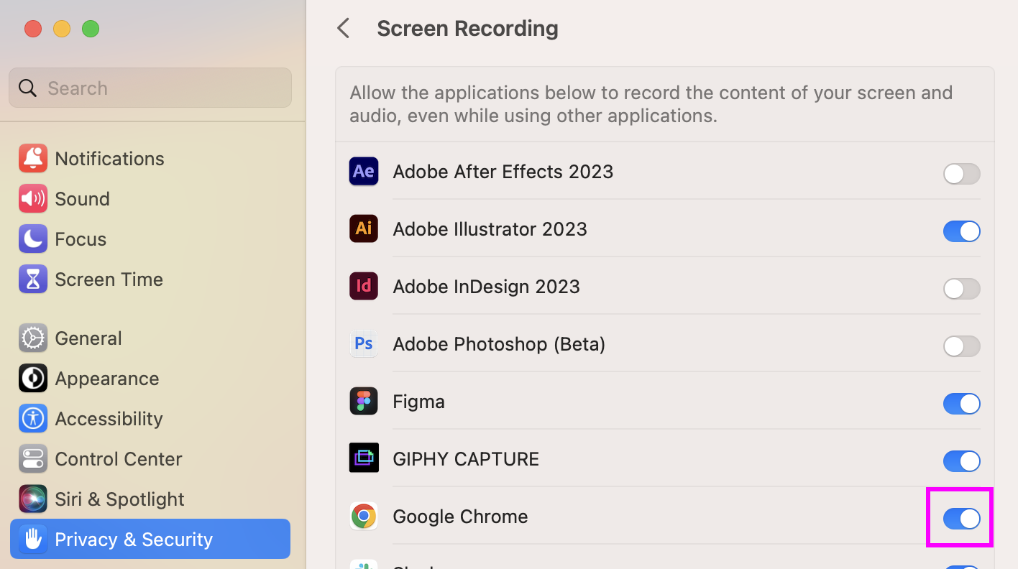Click the 'GIPHY CAPTURE' label
The image size is (1018, 569).
(466, 459)
